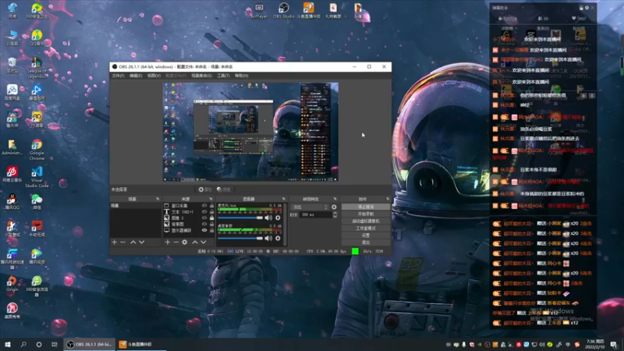Image resolution: width=624 pixels, height=351 pixels.
Task: Open the 编辑(E) menu
Action: coord(136,76)
